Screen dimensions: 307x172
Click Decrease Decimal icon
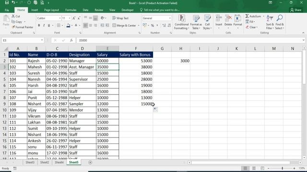pyautogui.click(x=169, y=25)
